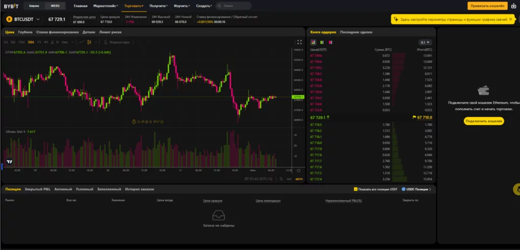This screenshot has width=520, height=250.
Task: Select the candlestick chart type icon
Action: 89,42
